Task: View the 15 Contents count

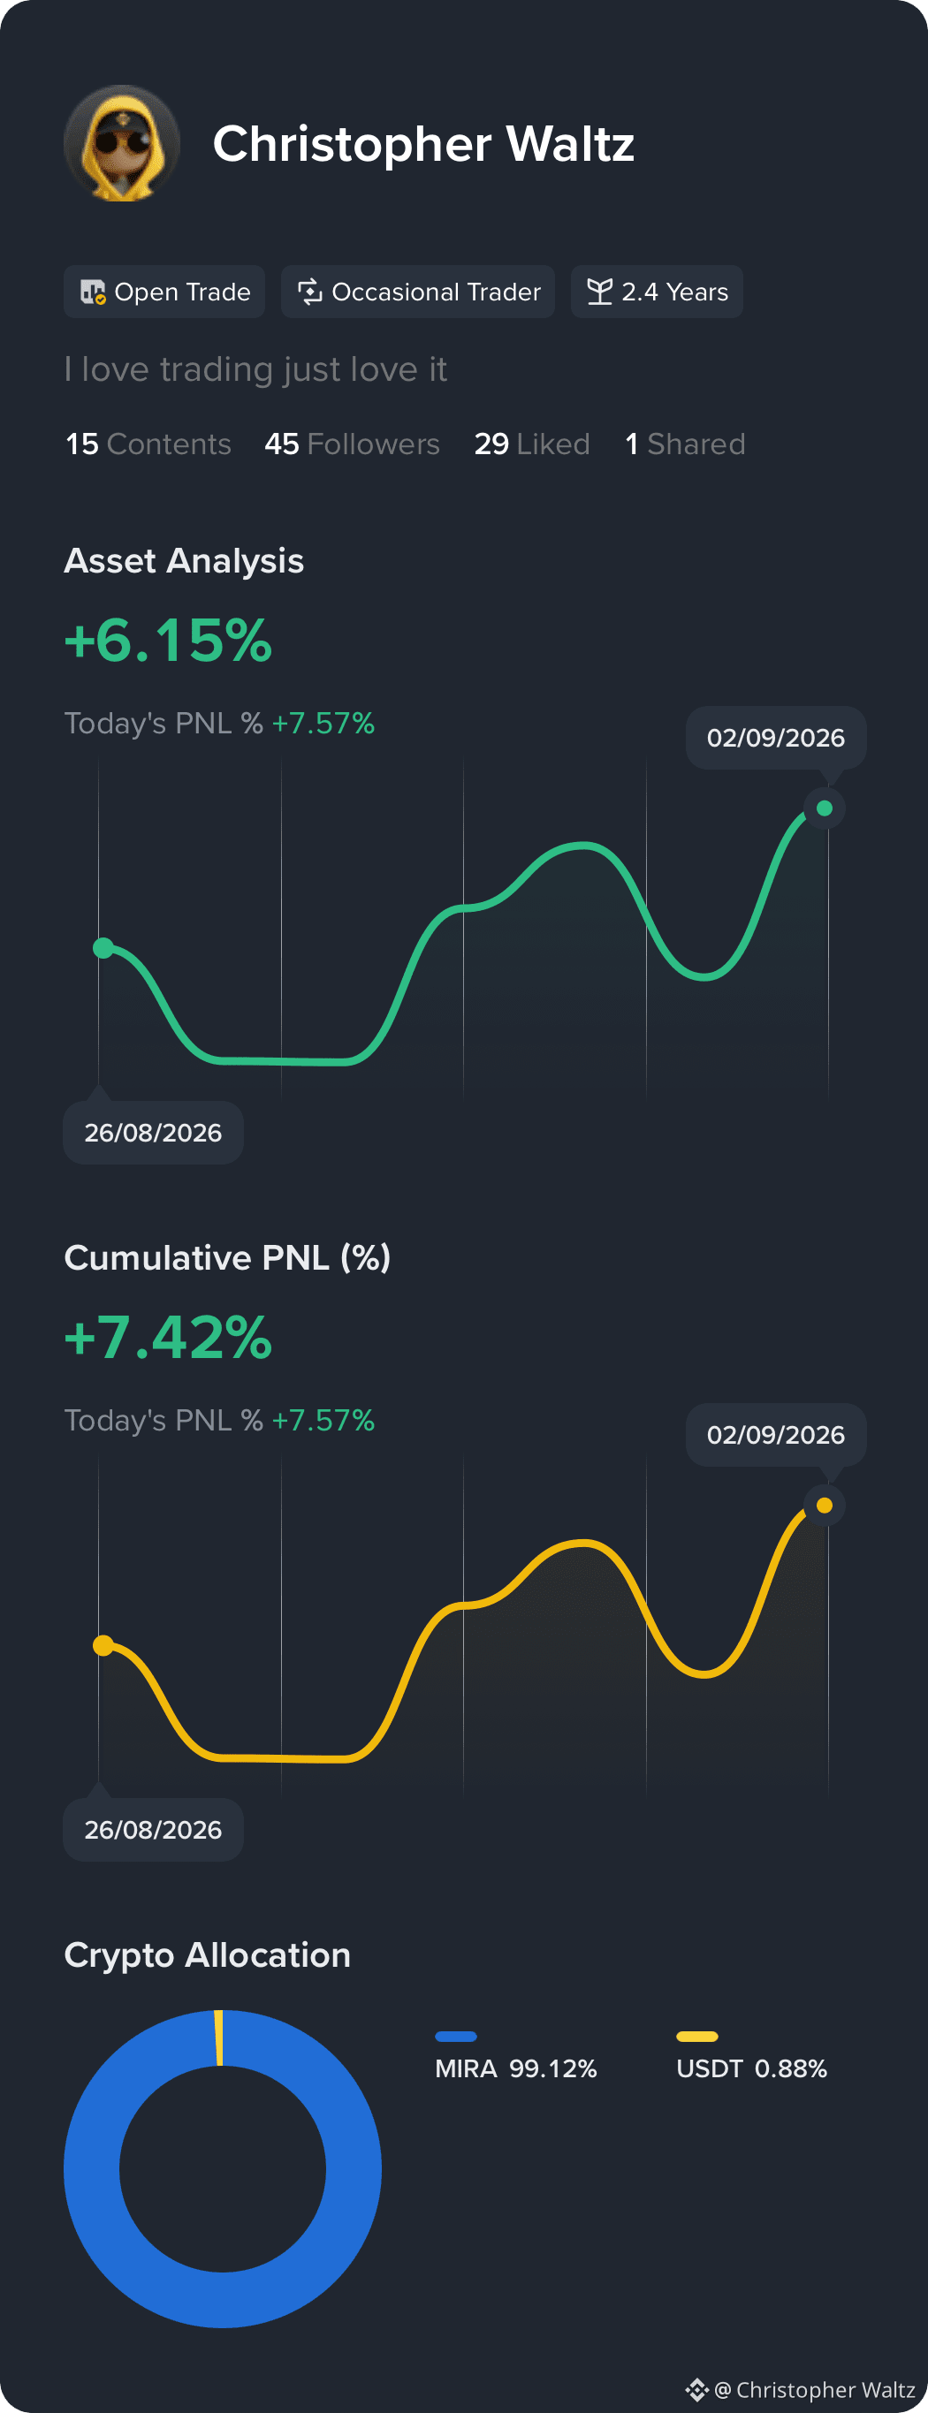Action: (148, 444)
